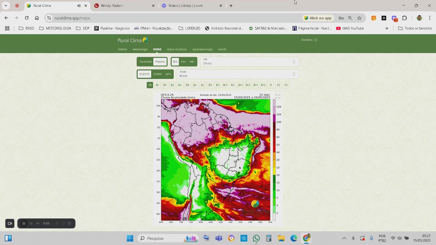Open the Chrome three-dot menu
436x245 pixels.
430,18
